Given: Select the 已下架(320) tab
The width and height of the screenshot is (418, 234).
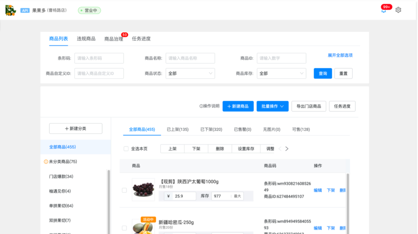Looking at the screenshot, I should click(211, 130).
